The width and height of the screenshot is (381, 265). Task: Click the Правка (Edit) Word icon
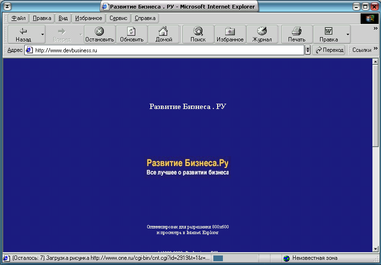coord(329,31)
